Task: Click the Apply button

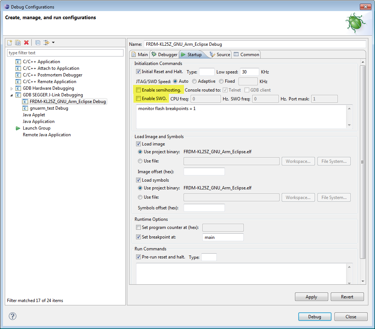Action: click(311, 297)
